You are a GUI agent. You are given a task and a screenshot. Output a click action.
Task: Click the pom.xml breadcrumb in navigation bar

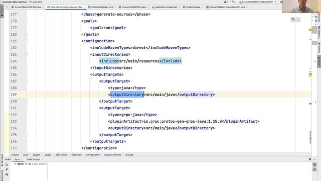click(x=36, y=2)
